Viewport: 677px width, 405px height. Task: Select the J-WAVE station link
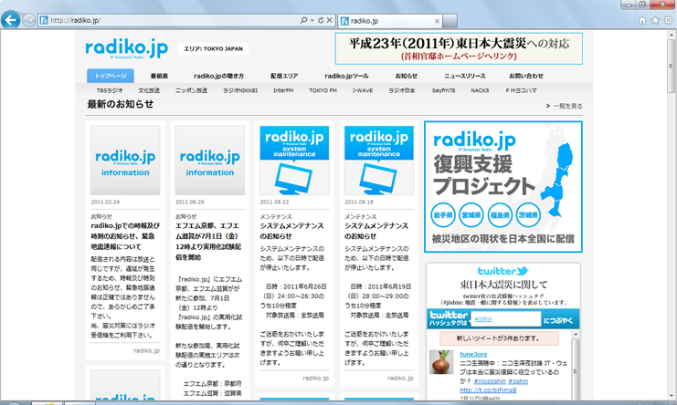click(362, 90)
